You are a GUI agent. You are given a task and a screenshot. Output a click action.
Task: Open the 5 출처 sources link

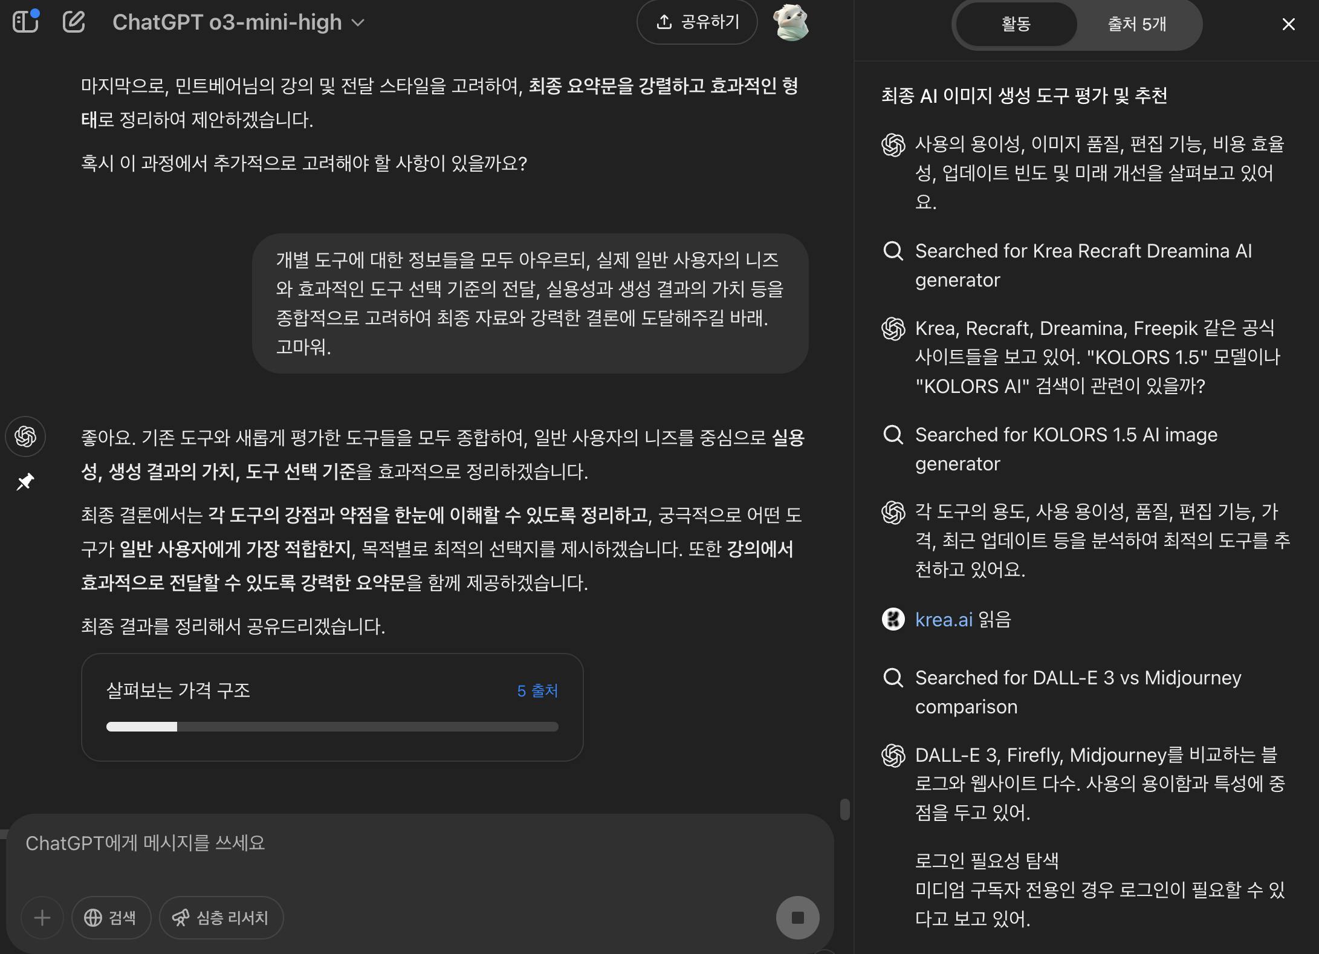537,690
